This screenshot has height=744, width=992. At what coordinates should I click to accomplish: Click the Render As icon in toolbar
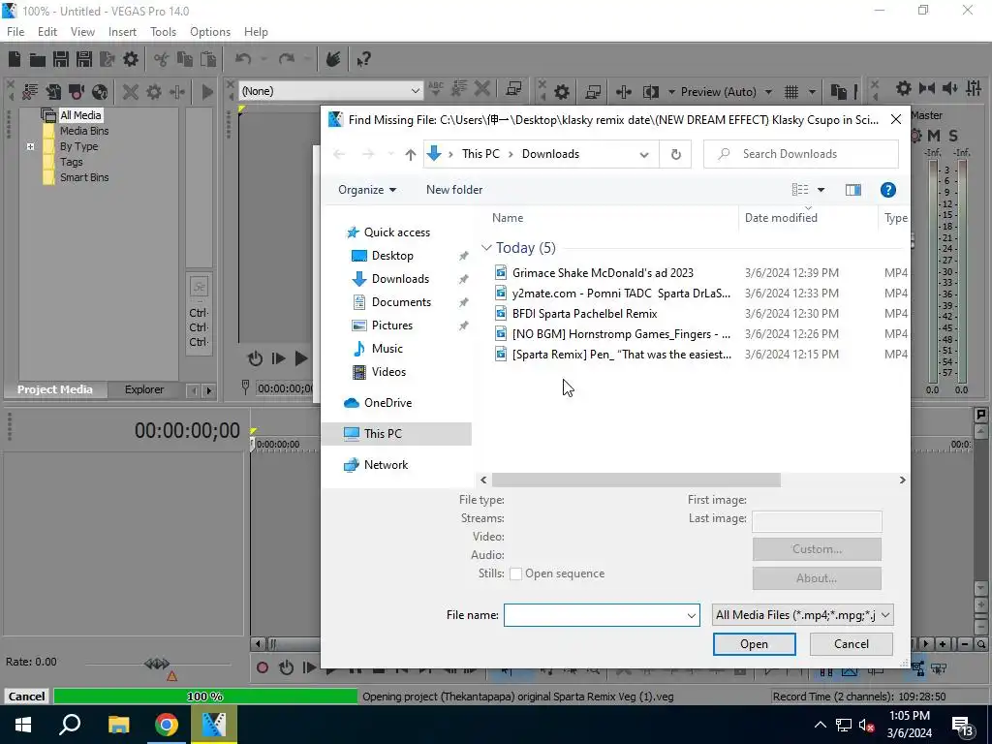107,59
